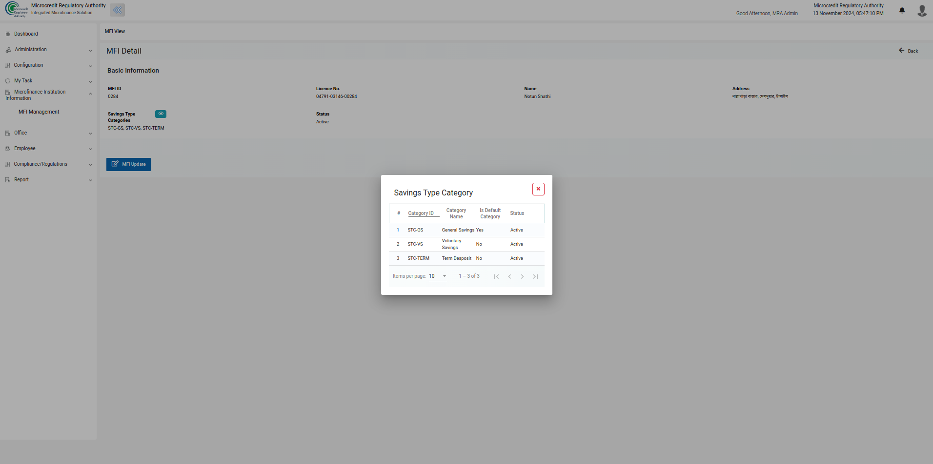Screen dimensions: 933x464
Task: Collapse the sidebar with double-chevron icon
Action: pos(118,10)
